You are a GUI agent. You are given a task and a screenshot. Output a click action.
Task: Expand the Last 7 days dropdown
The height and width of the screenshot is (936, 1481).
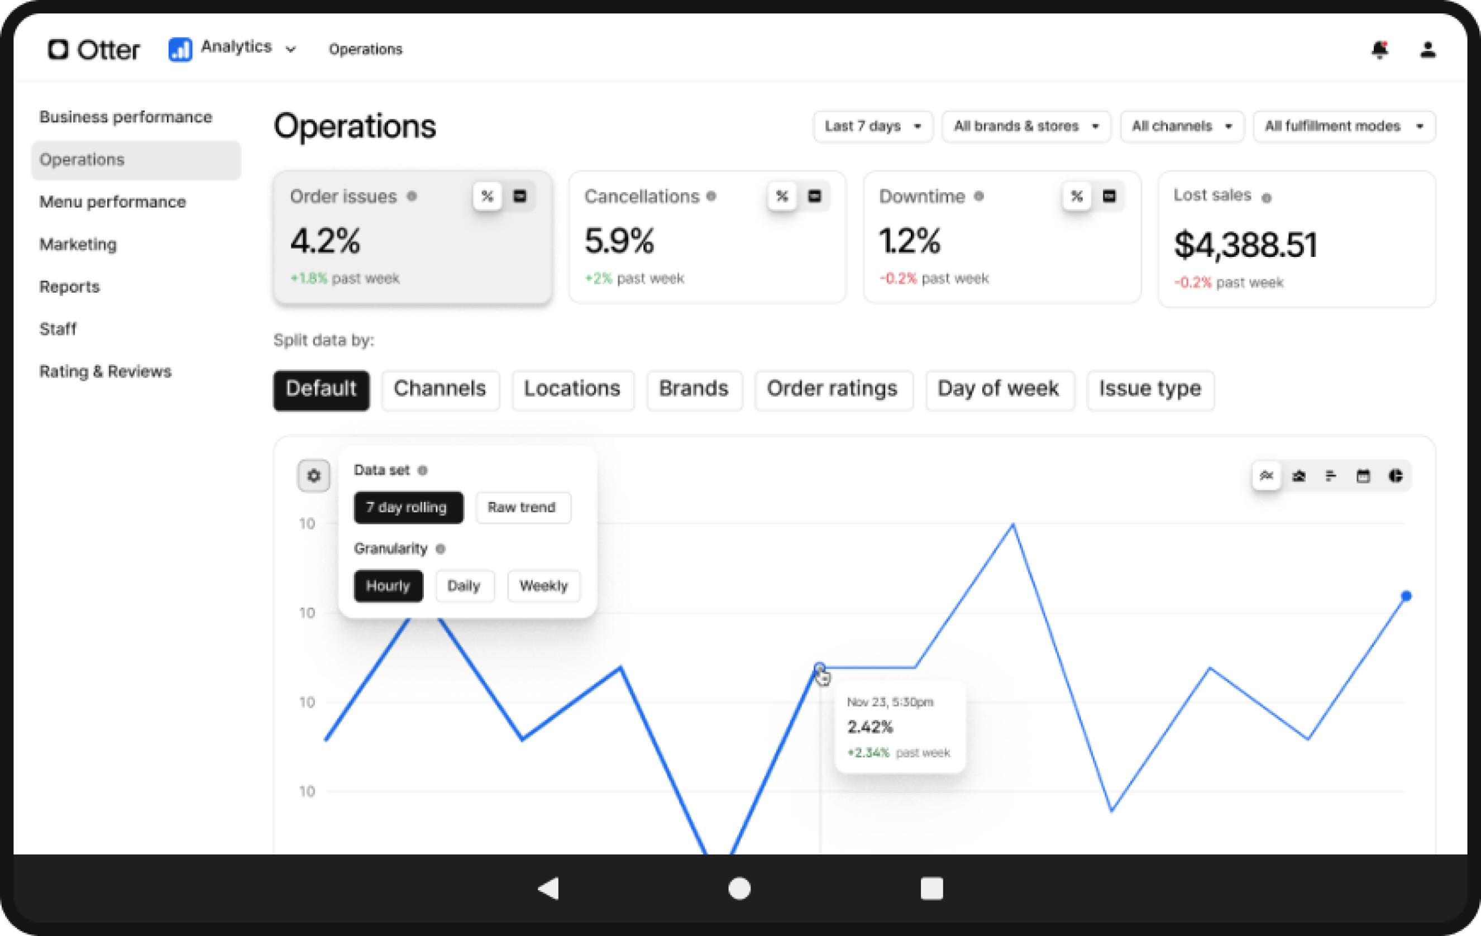pos(872,126)
